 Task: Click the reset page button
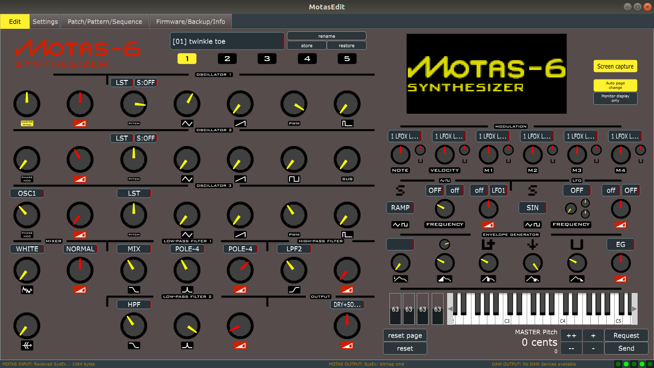[x=405, y=335]
